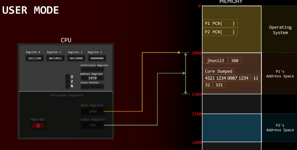Click memory address label 2600
This screenshot has height=150, width=297.
click(197, 143)
